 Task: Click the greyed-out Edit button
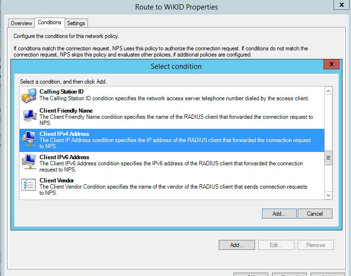276,245
